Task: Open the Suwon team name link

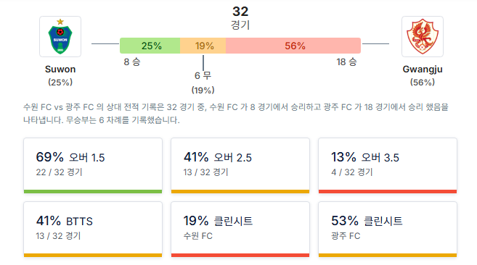Action: [60, 70]
